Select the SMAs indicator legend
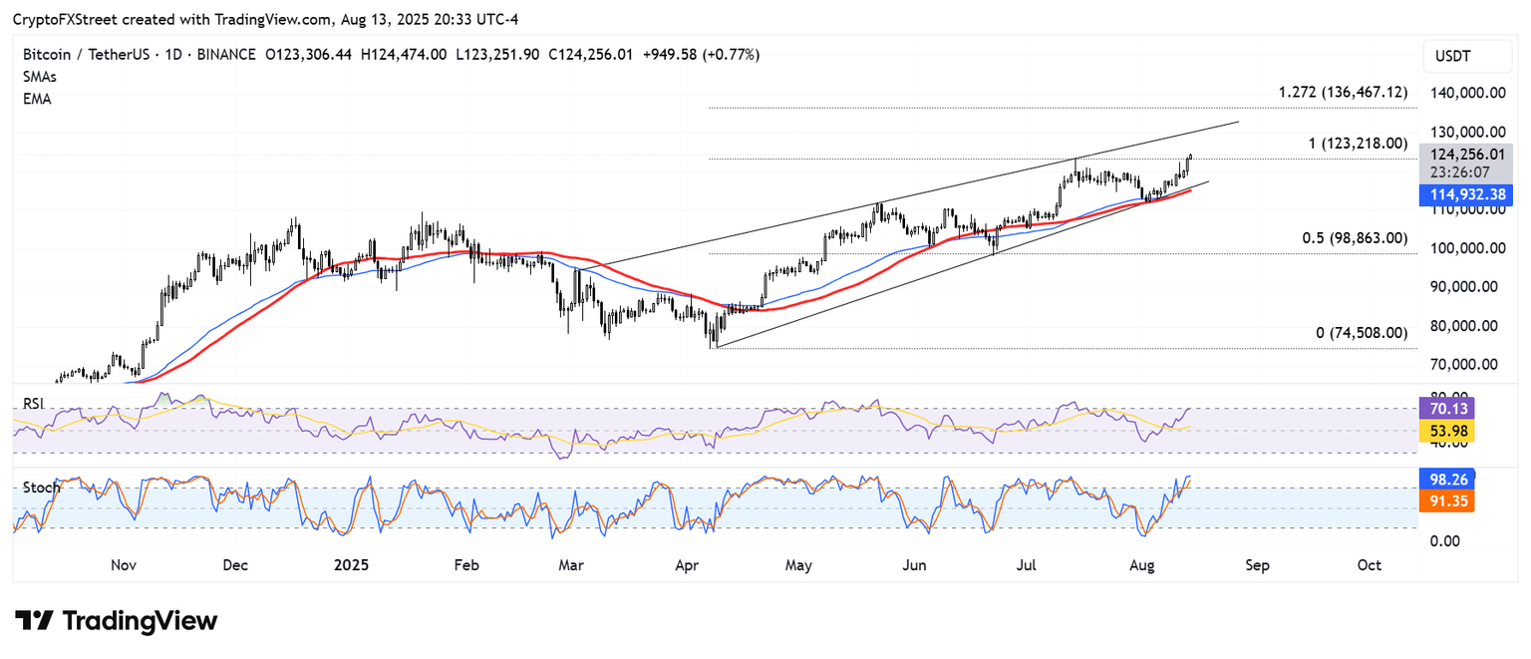 click(x=40, y=77)
